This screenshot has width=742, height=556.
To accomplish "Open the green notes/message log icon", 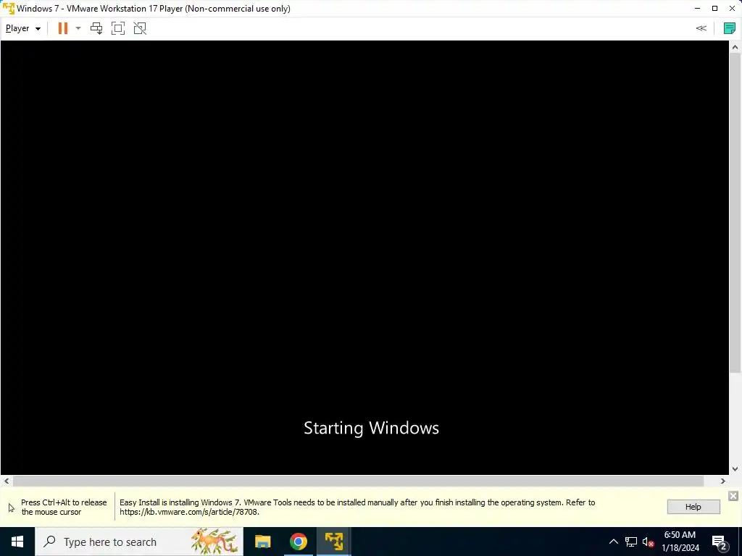I will [729, 28].
